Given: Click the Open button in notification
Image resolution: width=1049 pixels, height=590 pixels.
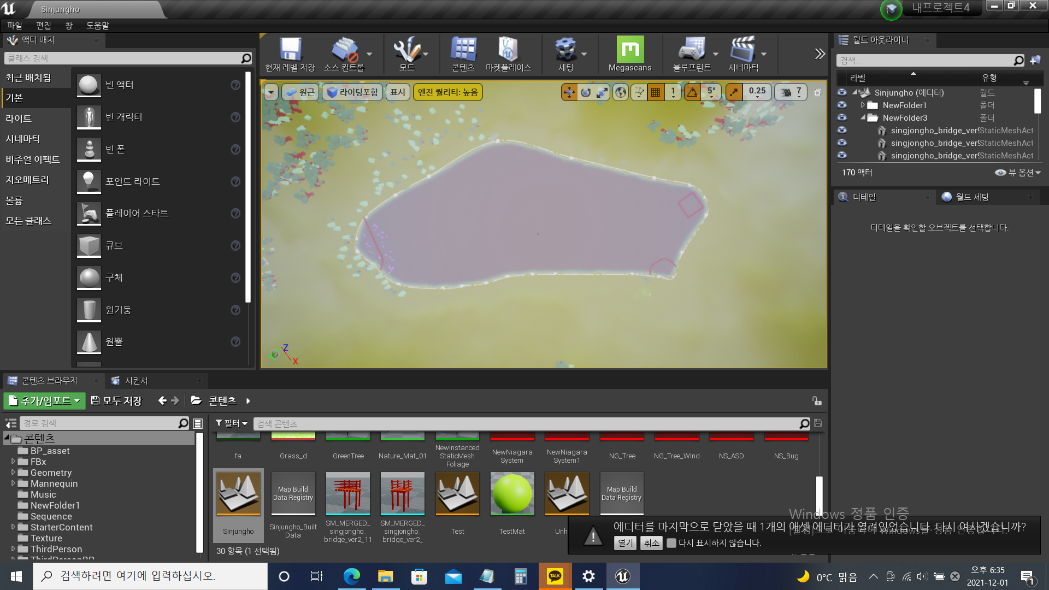Looking at the screenshot, I should (625, 543).
